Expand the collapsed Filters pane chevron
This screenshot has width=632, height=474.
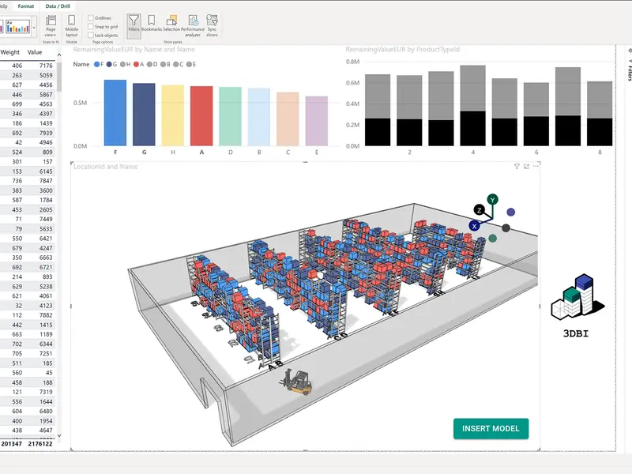[630, 51]
